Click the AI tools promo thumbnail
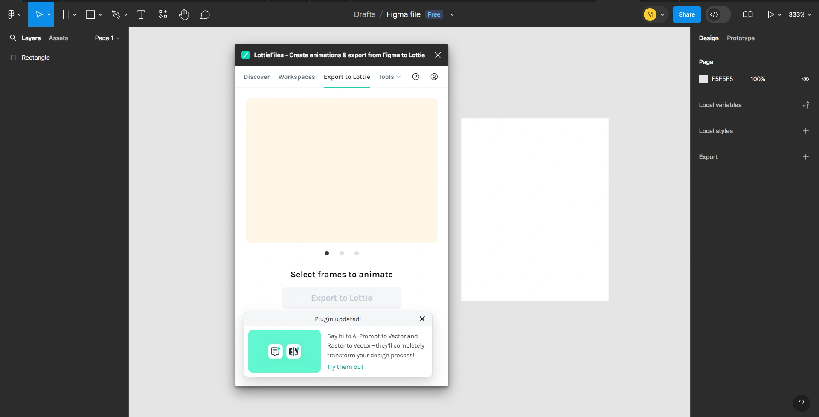 (285, 351)
